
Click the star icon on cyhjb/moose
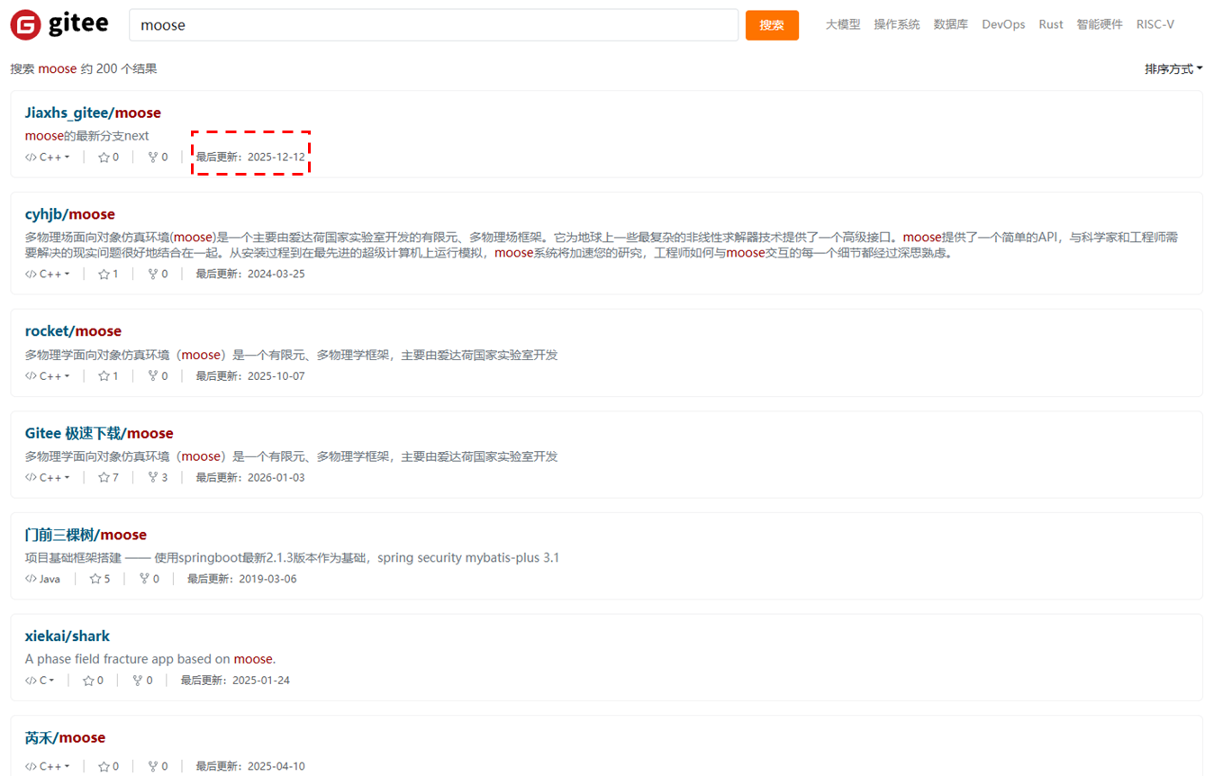pyautogui.click(x=102, y=273)
